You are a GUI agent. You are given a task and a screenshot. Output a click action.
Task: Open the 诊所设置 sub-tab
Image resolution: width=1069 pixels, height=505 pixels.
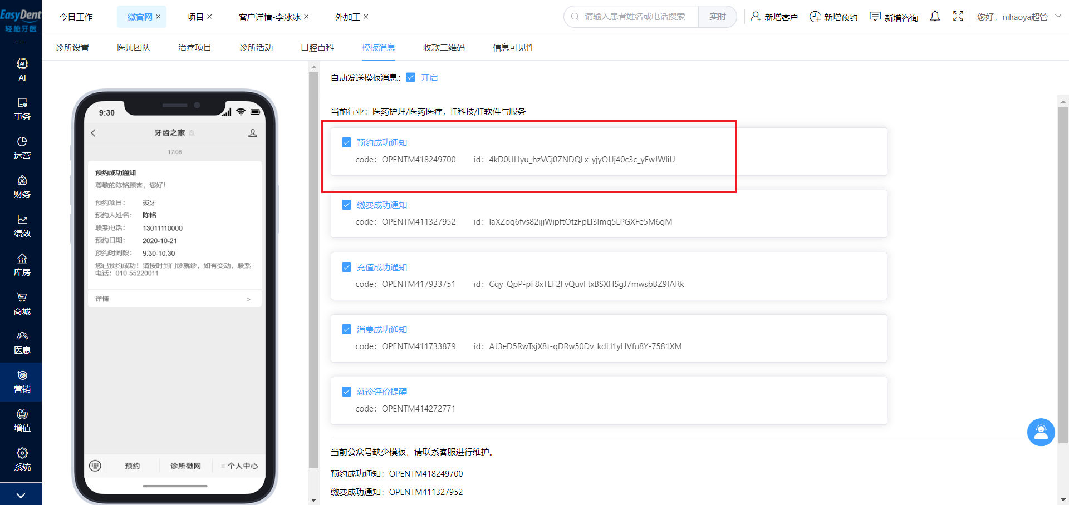pyautogui.click(x=72, y=47)
